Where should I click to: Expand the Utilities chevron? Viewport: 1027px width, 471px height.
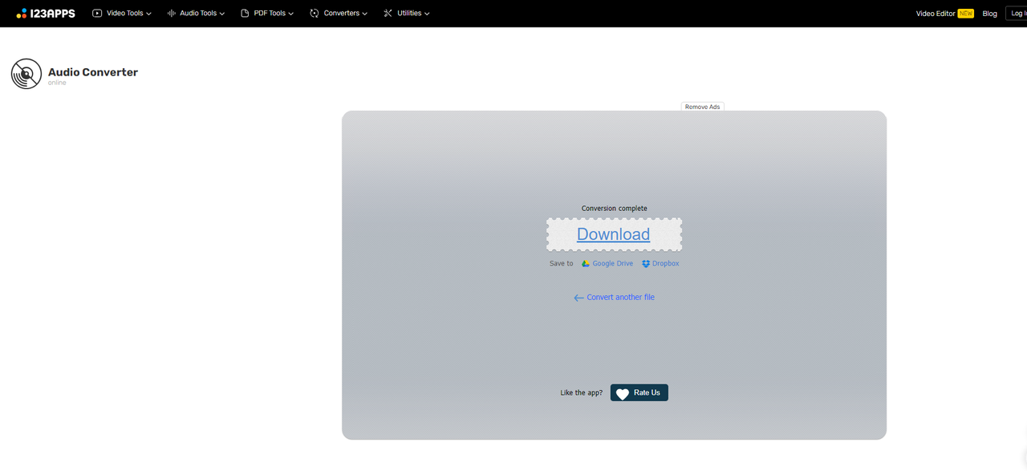coord(427,14)
